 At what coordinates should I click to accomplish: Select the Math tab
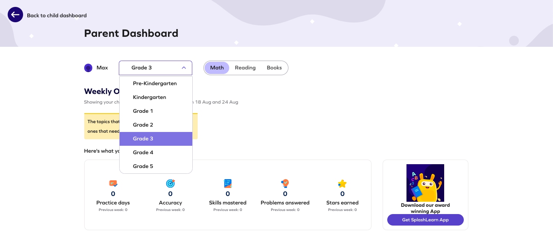(217, 68)
